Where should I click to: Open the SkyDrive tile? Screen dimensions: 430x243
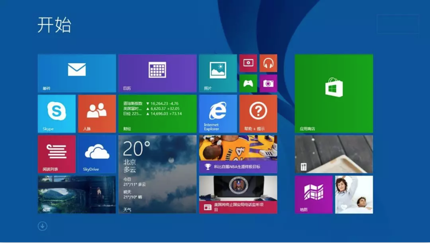97,154
